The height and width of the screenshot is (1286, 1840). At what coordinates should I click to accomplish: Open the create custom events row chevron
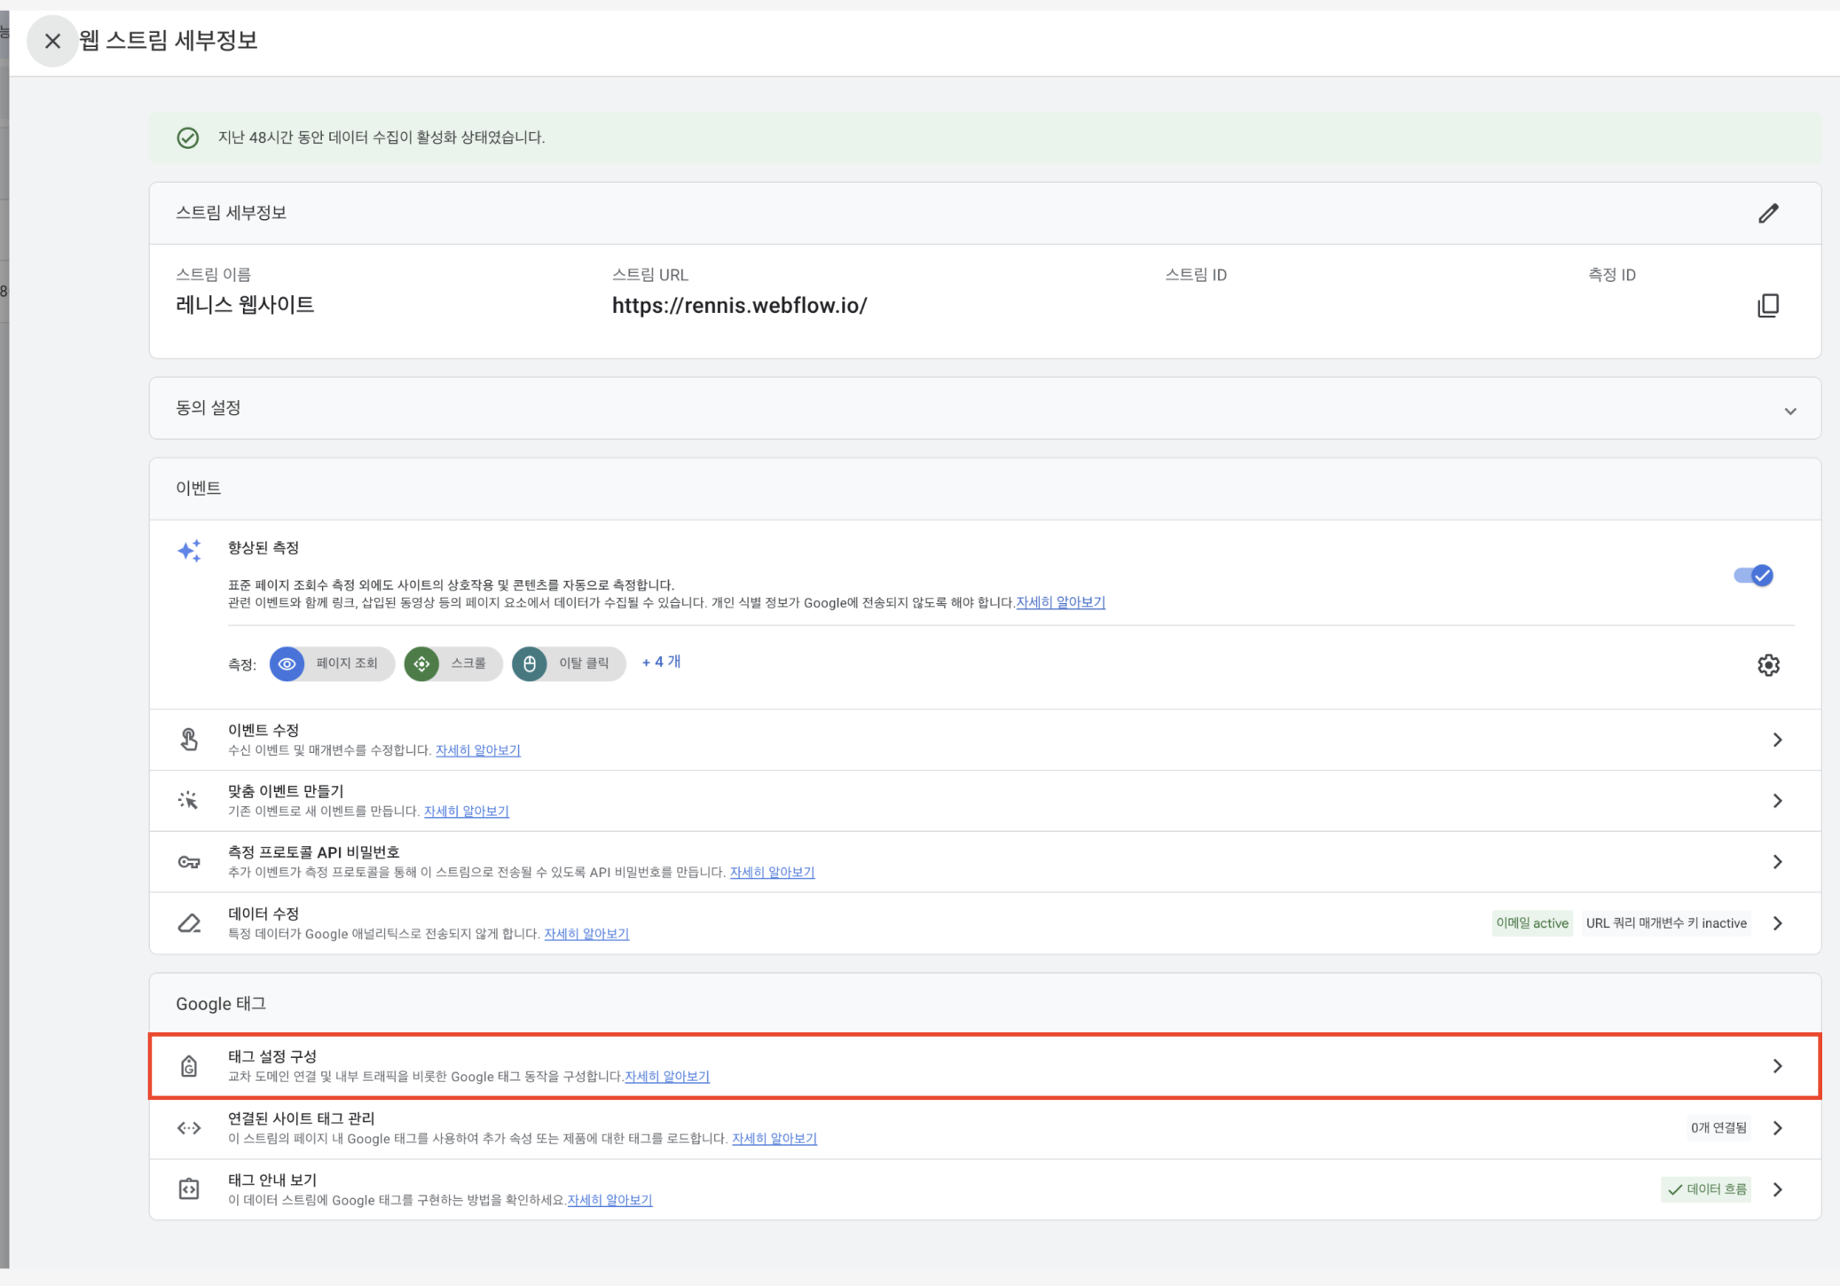[x=1777, y=801]
